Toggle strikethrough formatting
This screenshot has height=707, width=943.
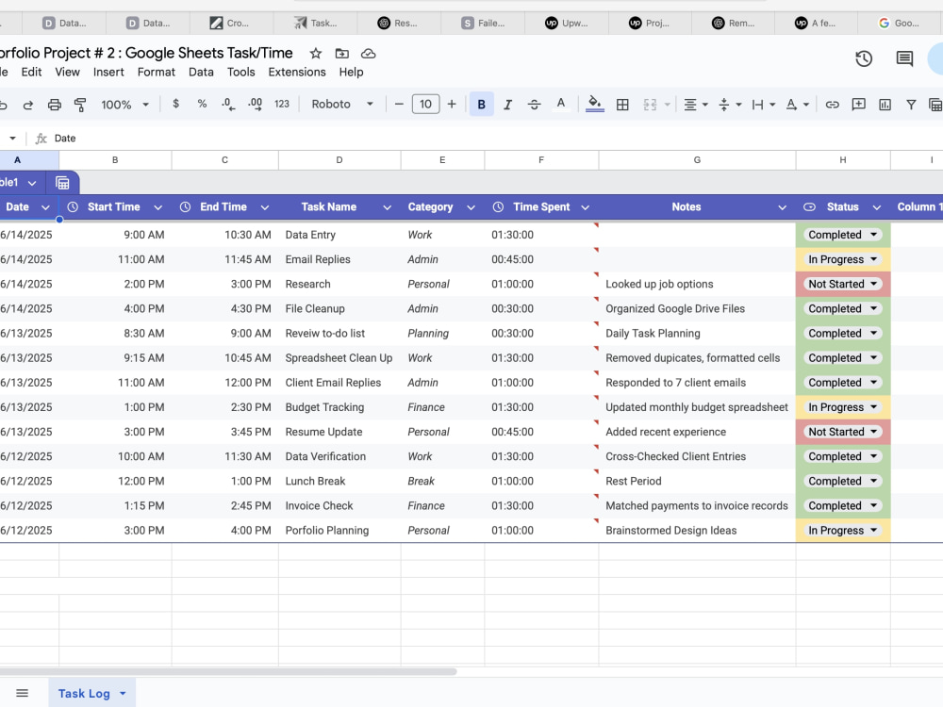(x=534, y=105)
